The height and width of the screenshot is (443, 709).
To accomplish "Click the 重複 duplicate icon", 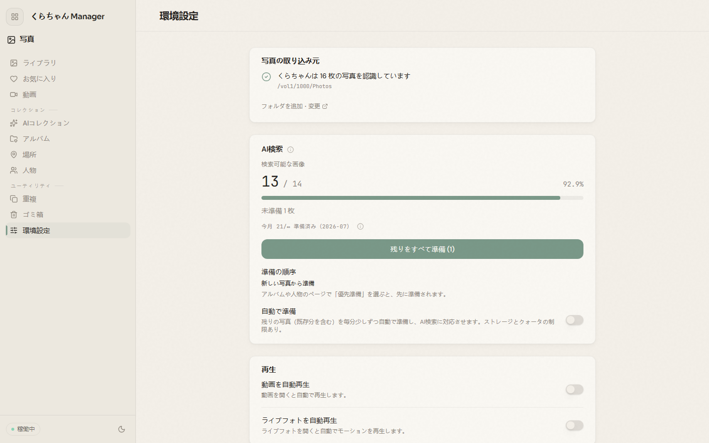I will point(14,199).
